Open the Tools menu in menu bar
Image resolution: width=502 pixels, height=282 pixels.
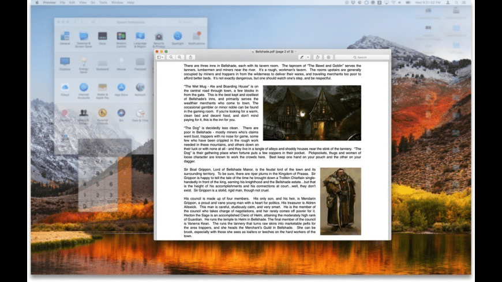[103, 2]
